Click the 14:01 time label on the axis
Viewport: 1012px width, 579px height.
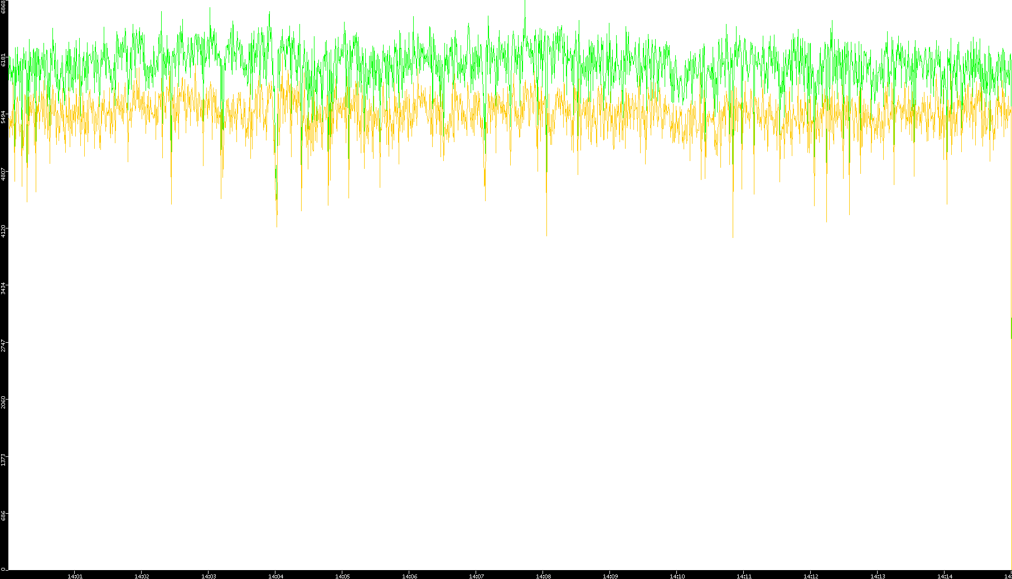pyautogui.click(x=75, y=576)
